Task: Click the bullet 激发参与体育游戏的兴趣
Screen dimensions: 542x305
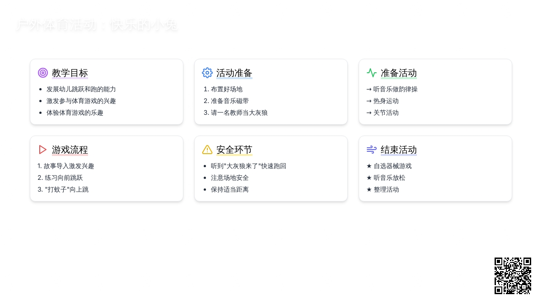Action: pyautogui.click(x=81, y=101)
